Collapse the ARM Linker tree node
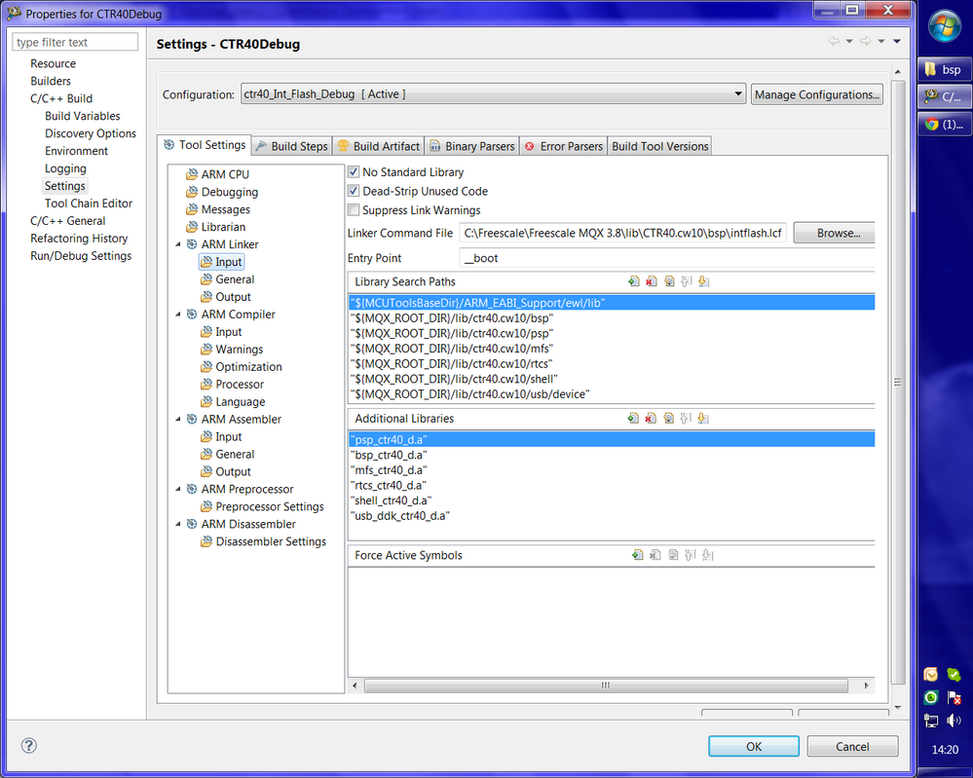The height and width of the screenshot is (778, 973). tap(178, 244)
